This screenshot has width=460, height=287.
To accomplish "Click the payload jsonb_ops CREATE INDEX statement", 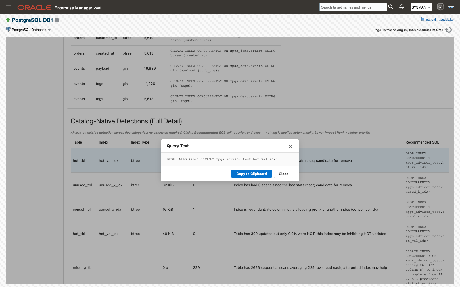I will point(223,68).
